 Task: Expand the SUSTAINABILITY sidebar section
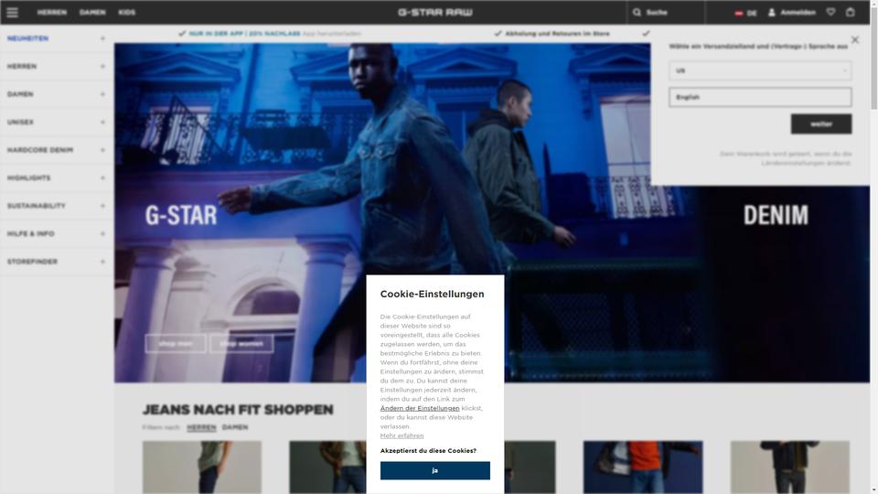[x=102, y=206]
